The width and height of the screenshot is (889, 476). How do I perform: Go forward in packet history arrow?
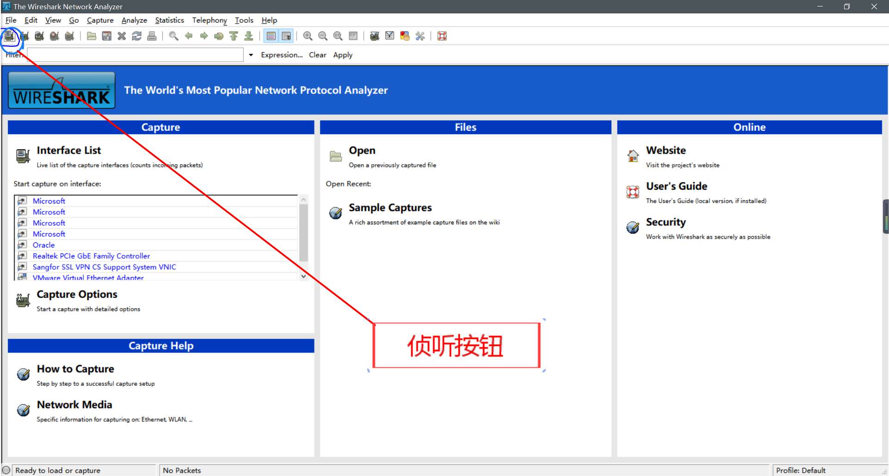[x=204, y=36]
